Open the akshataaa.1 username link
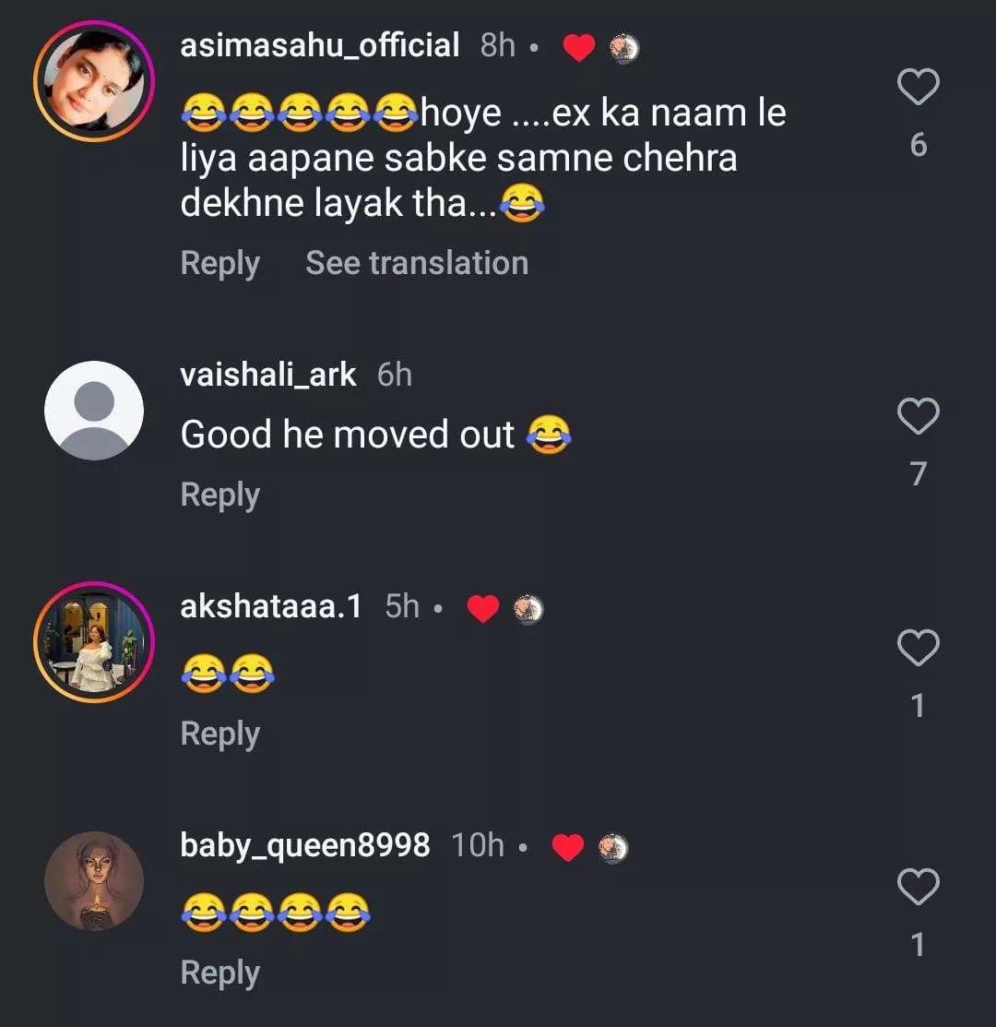This screenshot has width=996, height=1027. coord(271,606)
